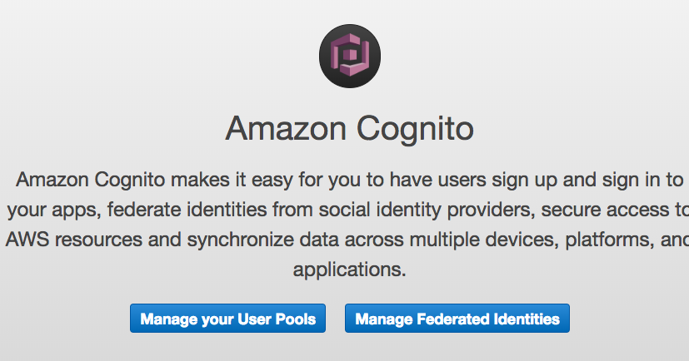The height and width of the screenshot is (361, 689).
Task: Click the words 'User Pools' on the blue button
Action: pyautogui.click(x=277, y=319)
